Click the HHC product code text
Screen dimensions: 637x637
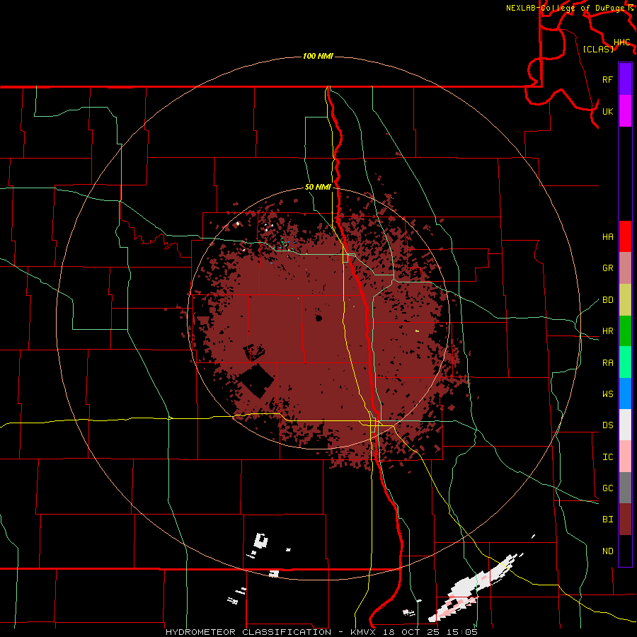[x=622, y=42]
